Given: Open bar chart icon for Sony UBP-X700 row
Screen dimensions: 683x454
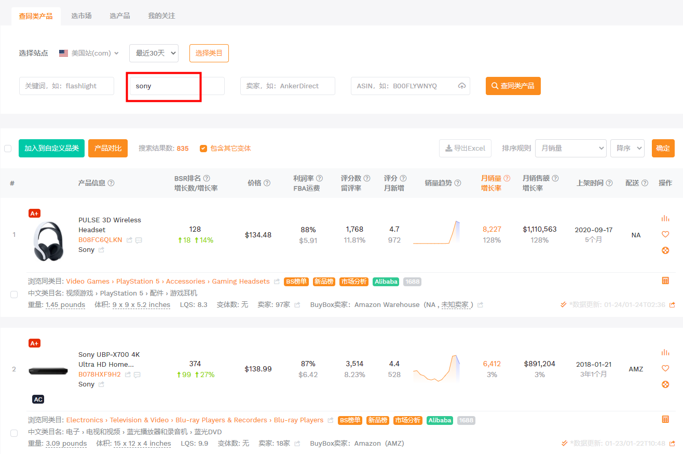Looking at the screenshot, I should [665, 352].
